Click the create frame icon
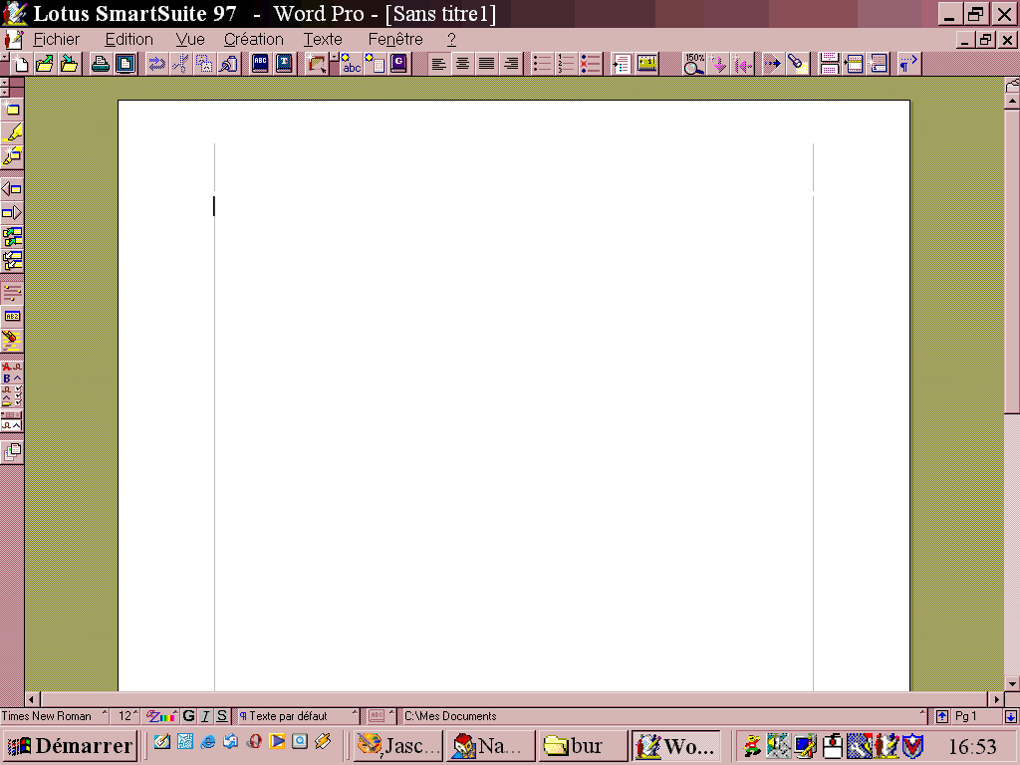 pos(316,64)
